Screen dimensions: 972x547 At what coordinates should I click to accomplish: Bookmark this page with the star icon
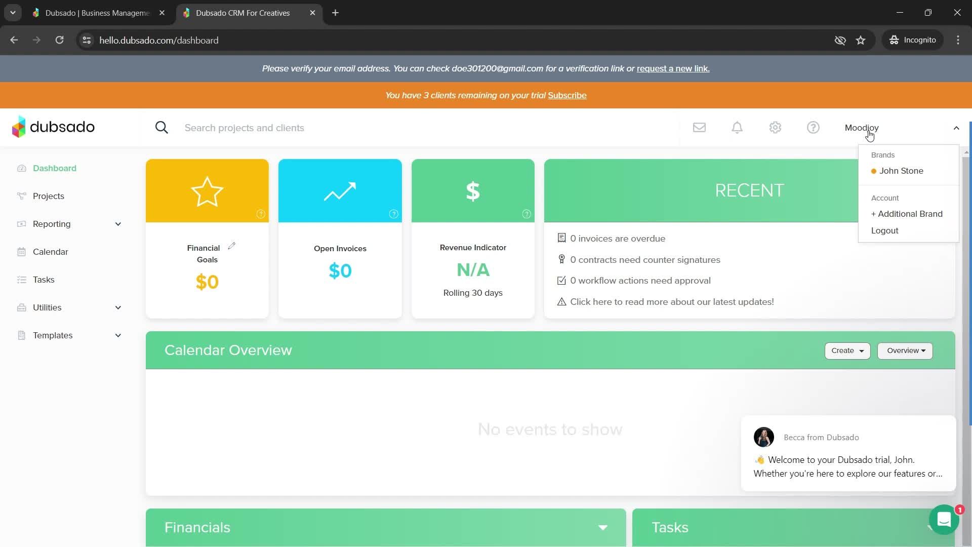(x=861, y=40)
